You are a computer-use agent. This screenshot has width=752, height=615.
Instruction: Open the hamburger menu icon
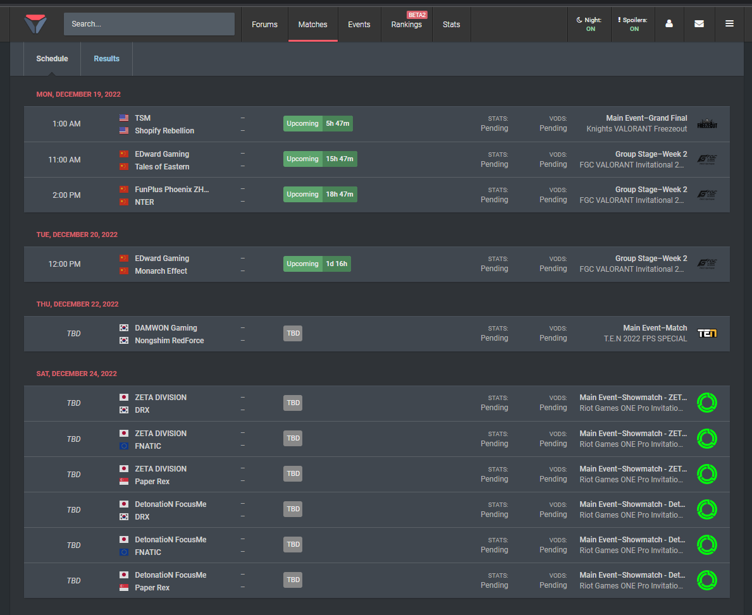tap(729, 23)
